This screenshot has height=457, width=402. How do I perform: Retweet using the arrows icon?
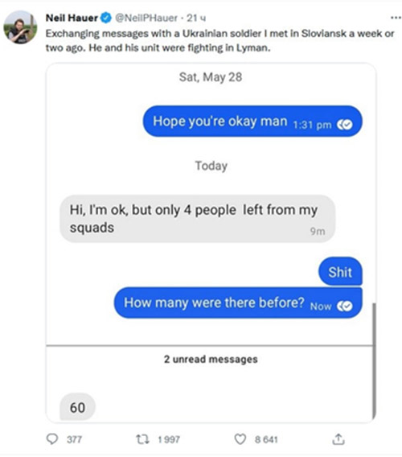click(143, 439)
